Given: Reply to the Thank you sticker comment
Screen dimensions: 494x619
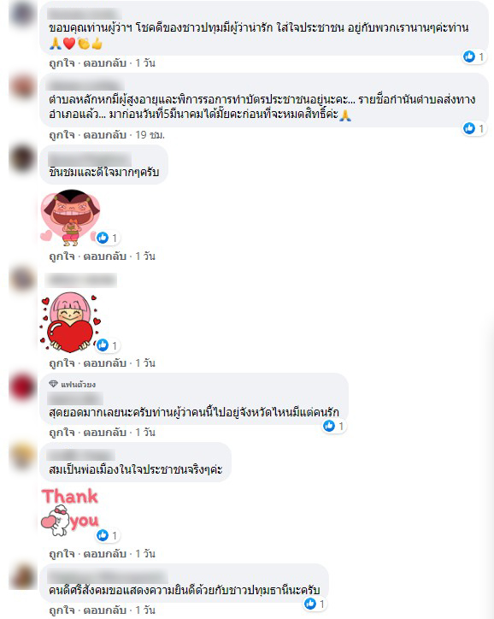Looking at the screenshot, I should (104, 553).
